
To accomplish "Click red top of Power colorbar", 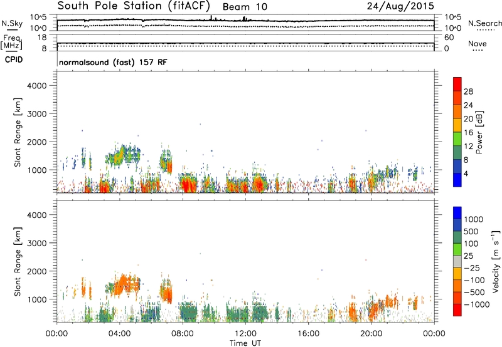I will (457, 84).
